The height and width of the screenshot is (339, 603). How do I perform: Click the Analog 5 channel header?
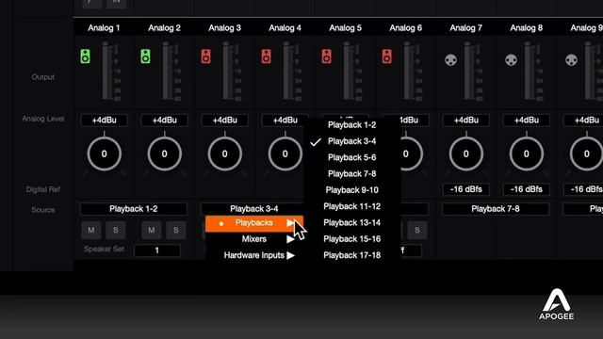pyautogui.click(x=346, y=28)
